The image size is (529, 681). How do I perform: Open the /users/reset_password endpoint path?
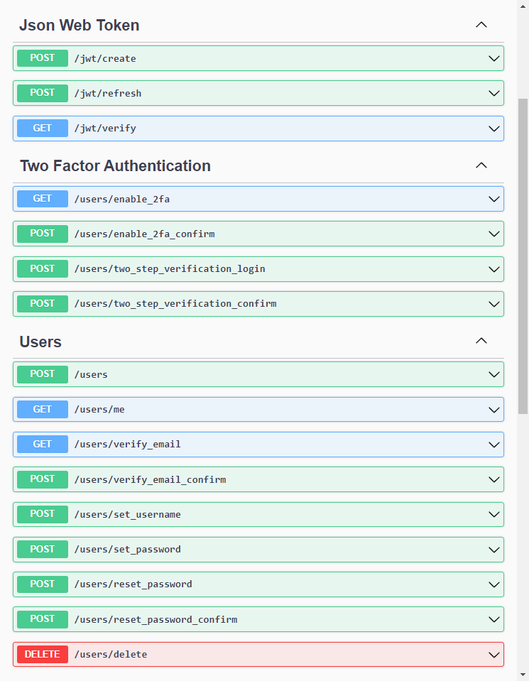[x=133, y=584]
